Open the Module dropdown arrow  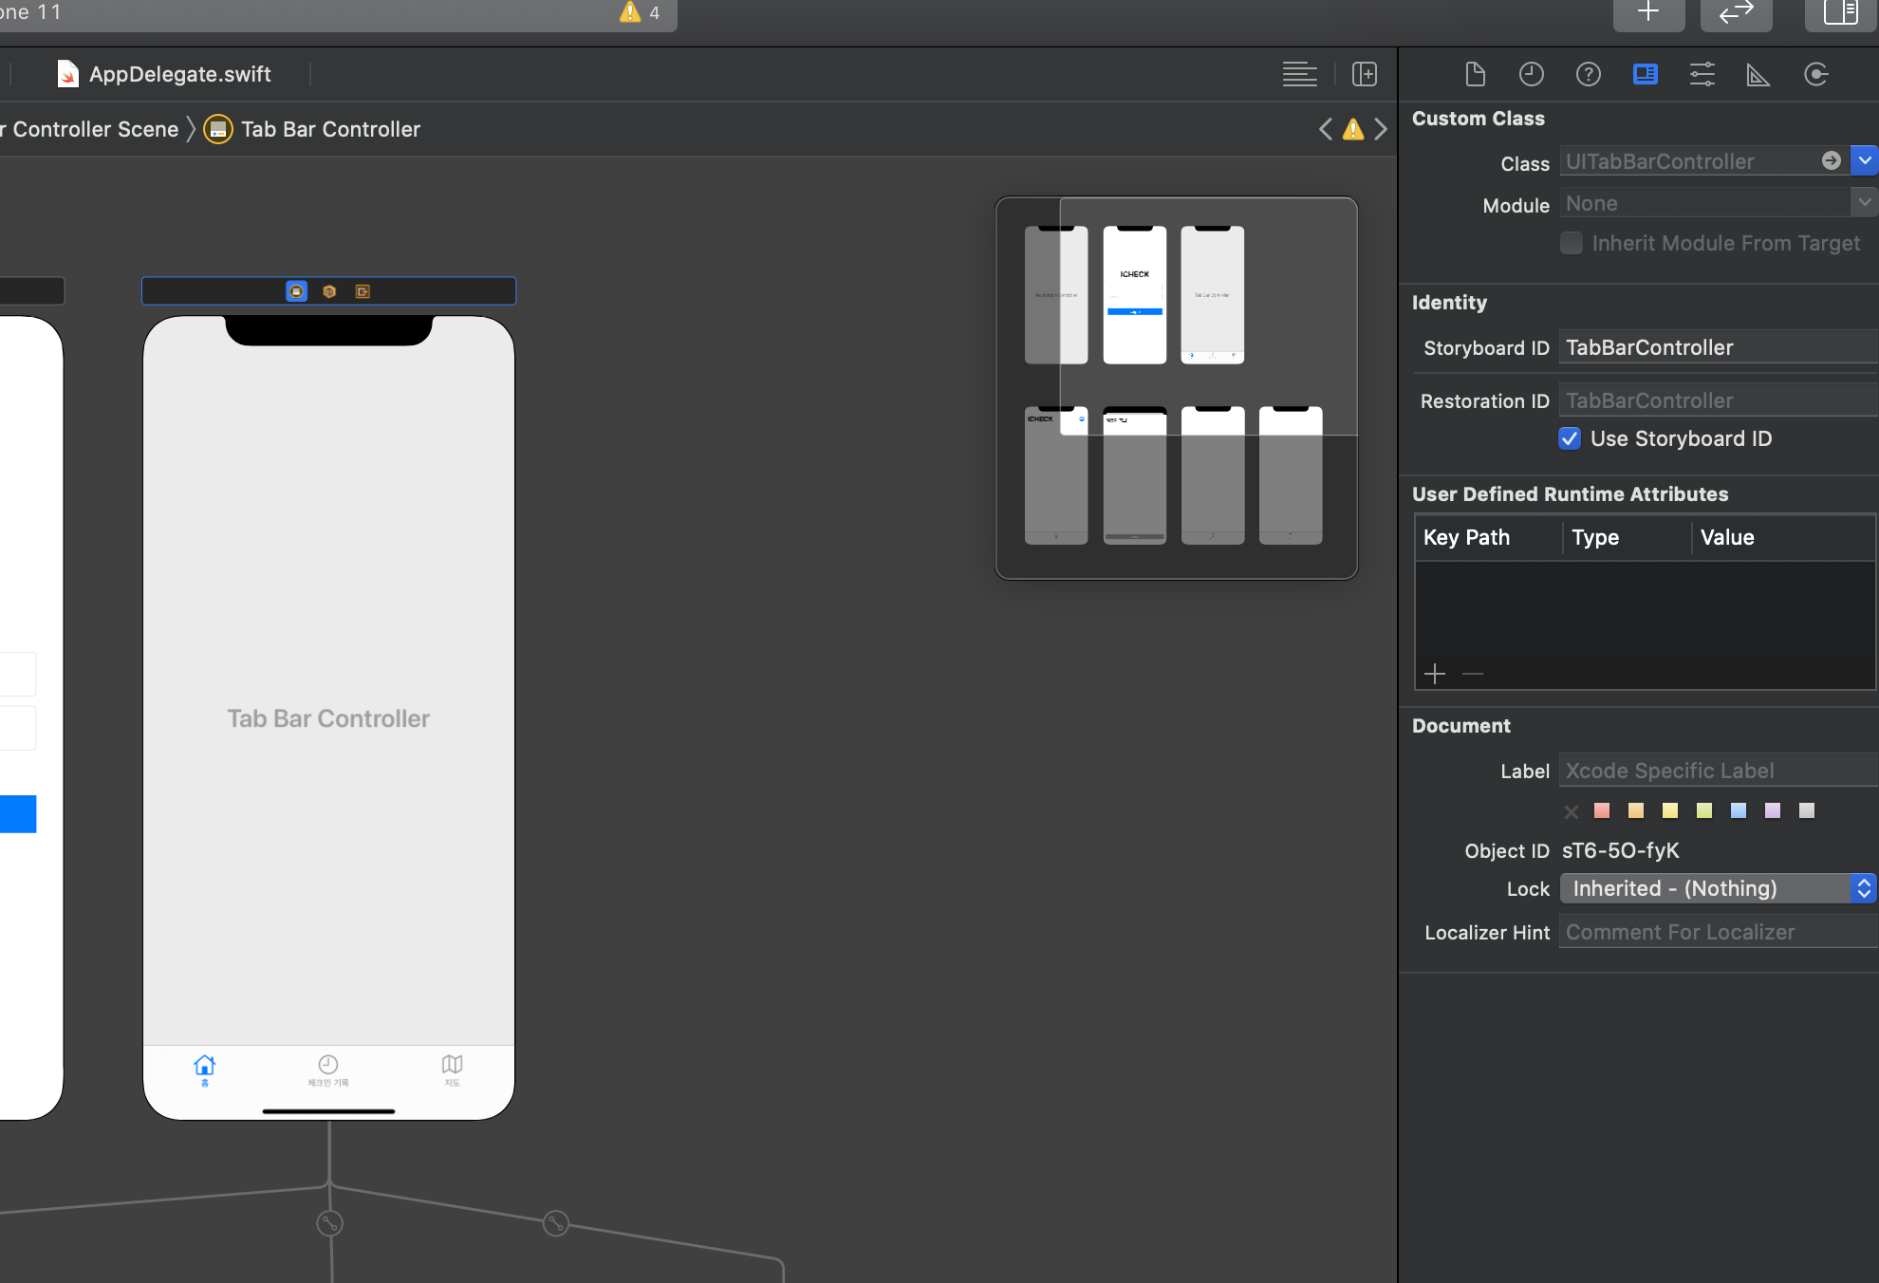pos(1864,203)
